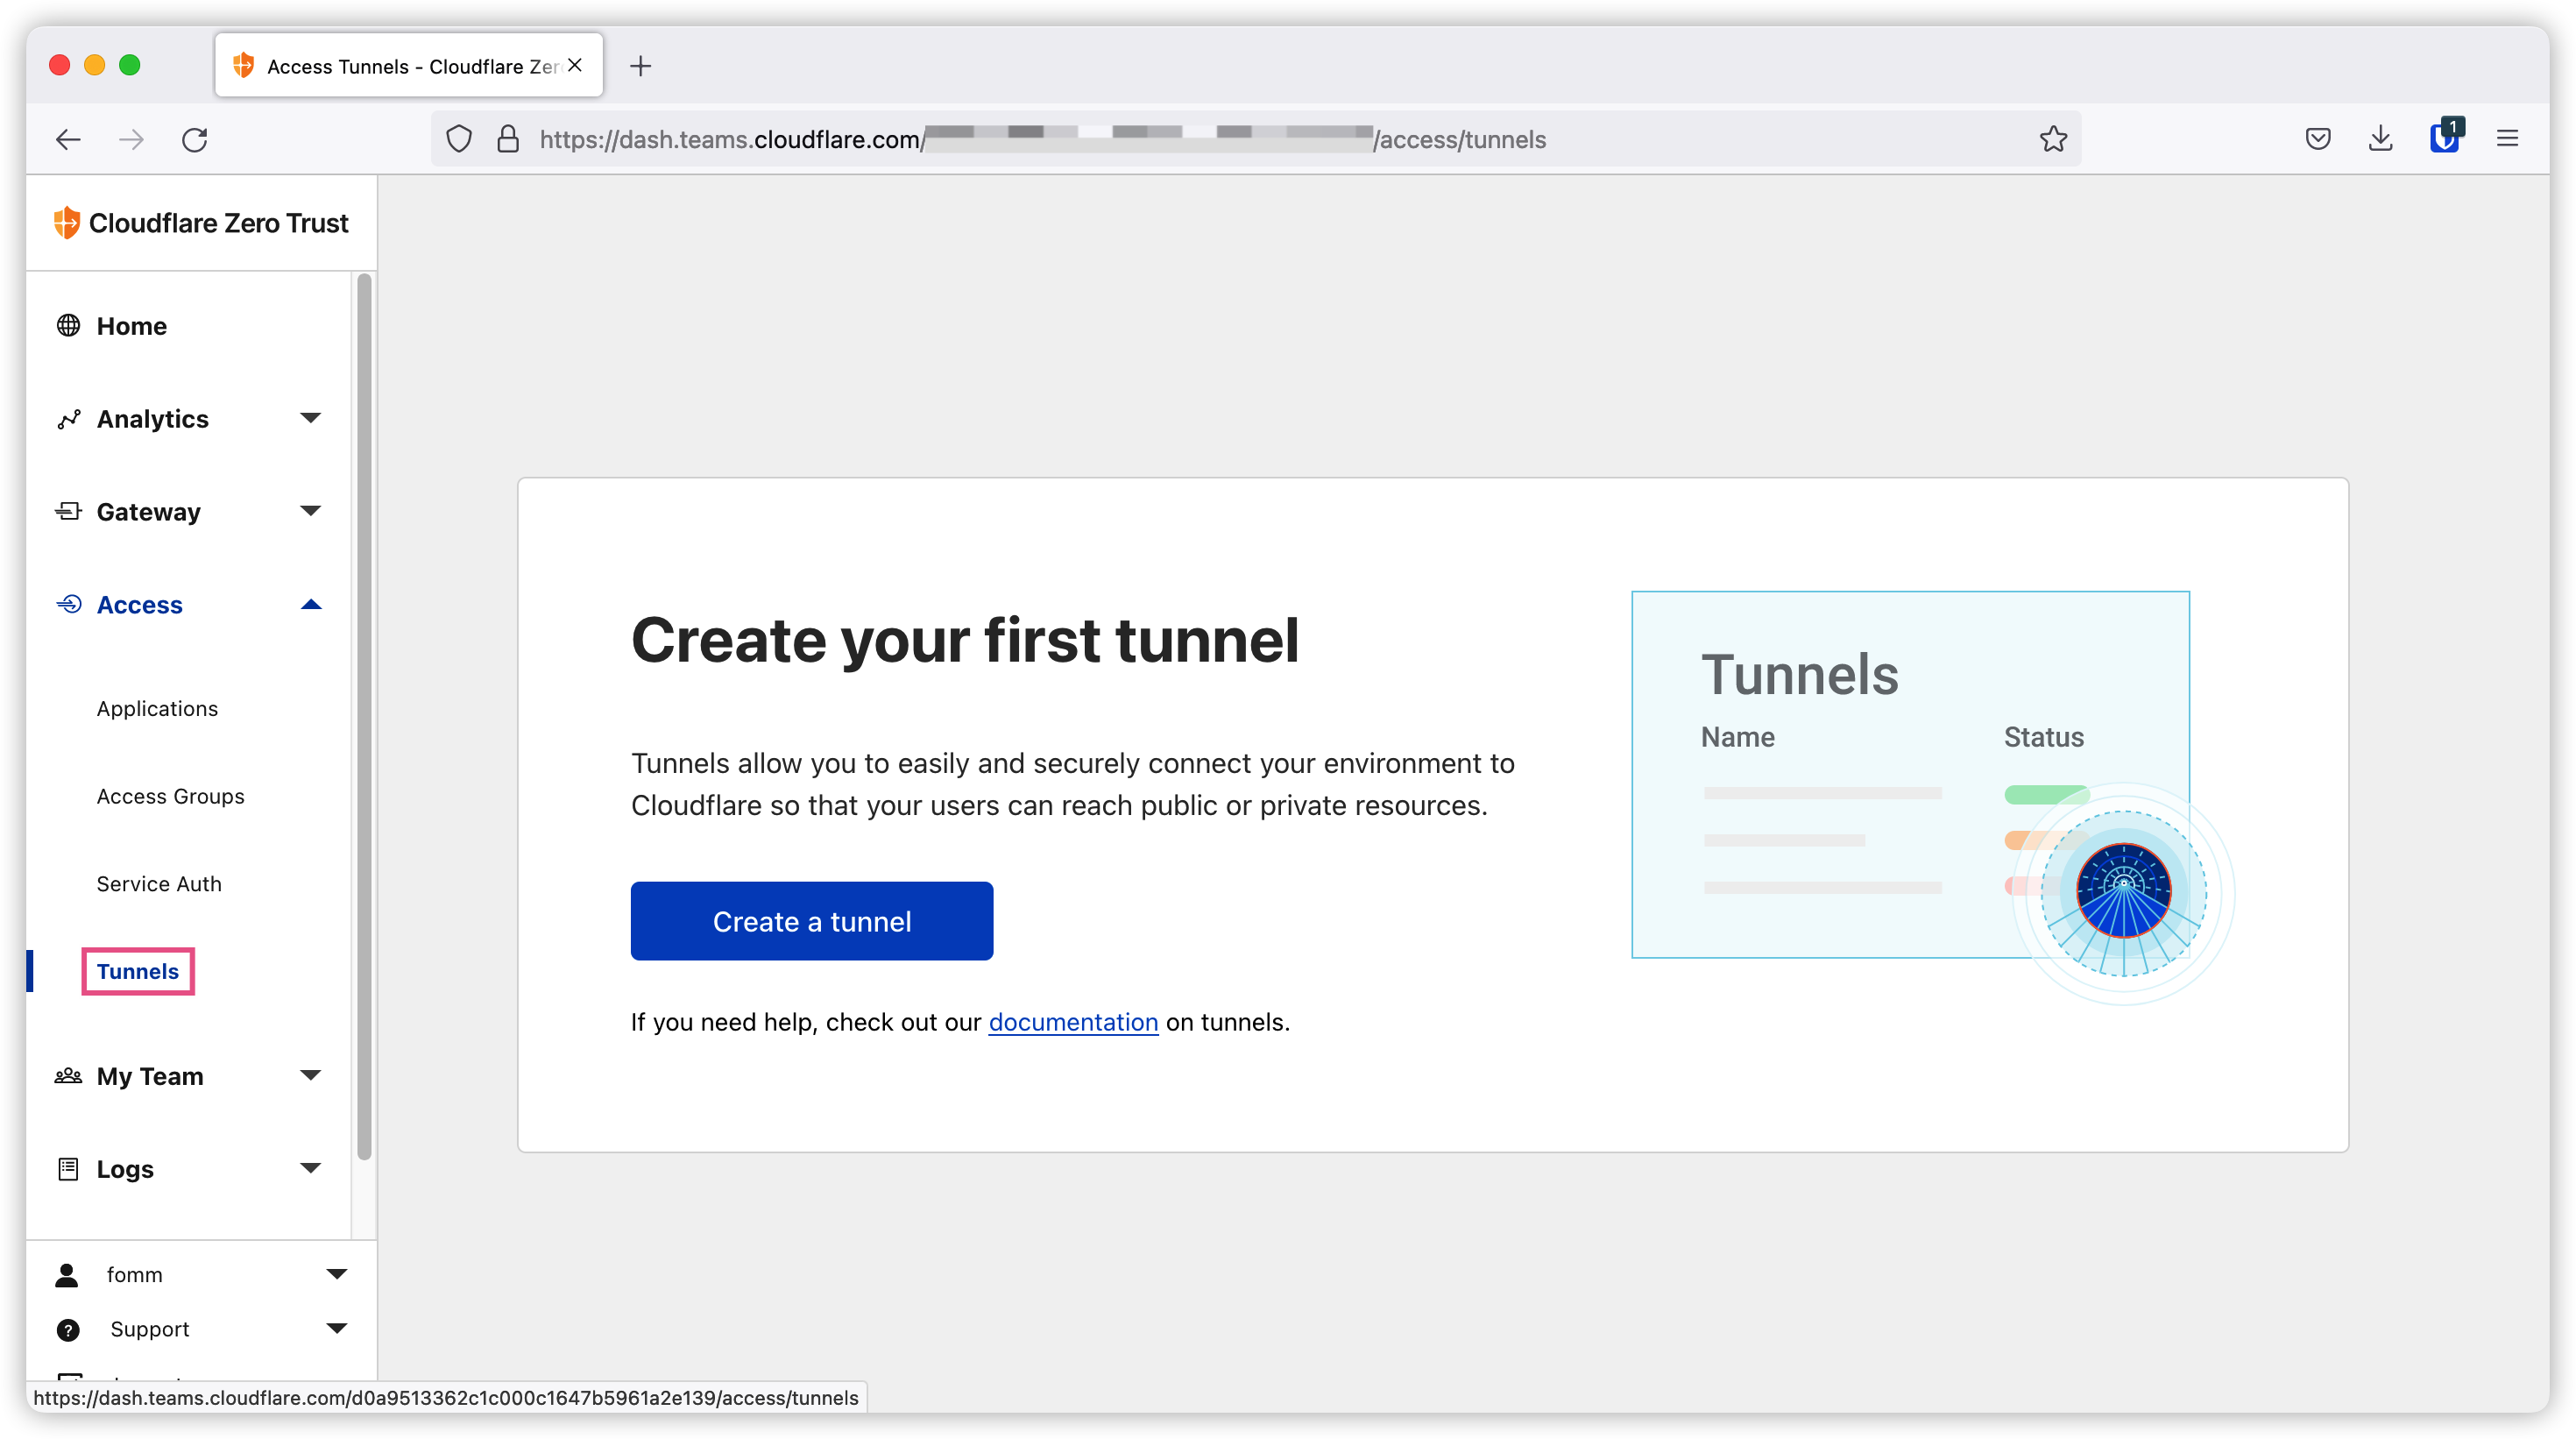Click the Create a tunnel button
The width and height of the screenshot is (2576, 1439).
pos(811,921)
